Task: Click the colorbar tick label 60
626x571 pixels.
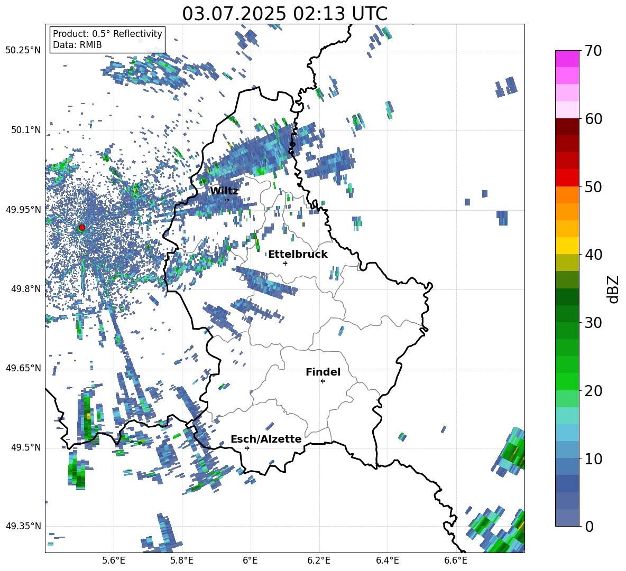Action: click(x=593, y=119)
